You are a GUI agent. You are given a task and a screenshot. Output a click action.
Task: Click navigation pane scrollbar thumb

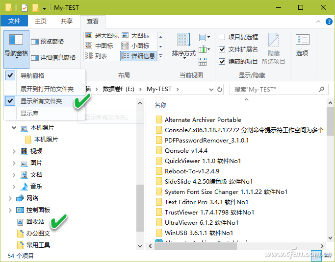click(140, 208)
